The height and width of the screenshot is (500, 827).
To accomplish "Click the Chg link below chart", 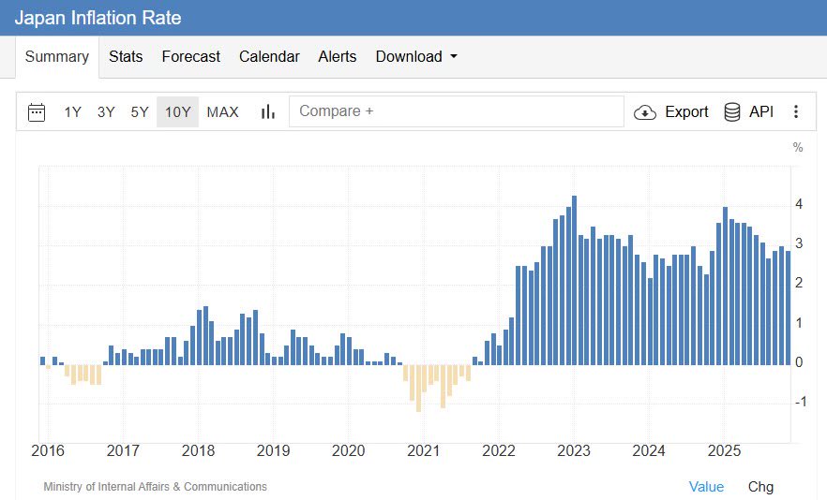I will 760,487.
